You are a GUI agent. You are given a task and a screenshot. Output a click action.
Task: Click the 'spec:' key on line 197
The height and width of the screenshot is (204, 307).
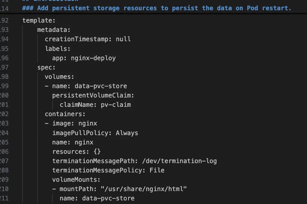click(x=47, y=67)
